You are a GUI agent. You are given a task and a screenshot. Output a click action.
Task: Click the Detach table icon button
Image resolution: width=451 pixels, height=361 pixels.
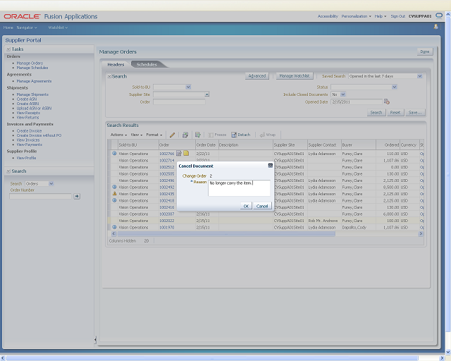tap(241, 135)
